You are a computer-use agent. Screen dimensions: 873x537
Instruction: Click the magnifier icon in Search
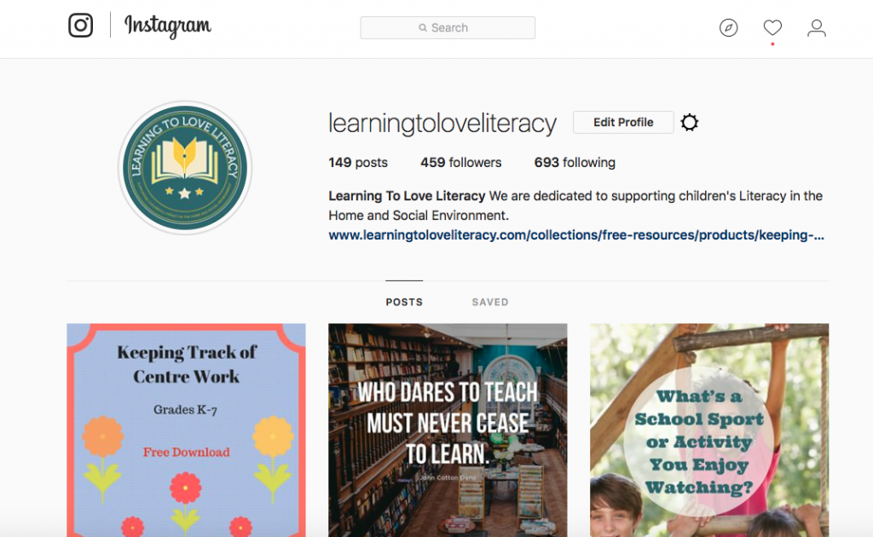coord(423,28)
